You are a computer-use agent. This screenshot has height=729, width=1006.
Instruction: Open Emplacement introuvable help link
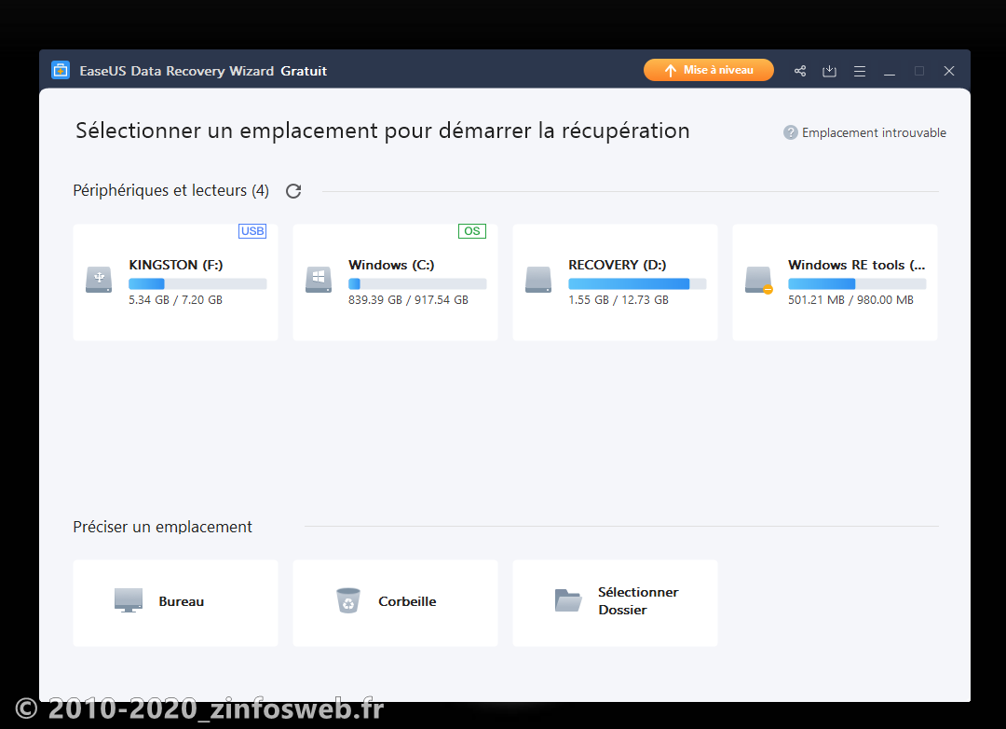coord(874,132)
